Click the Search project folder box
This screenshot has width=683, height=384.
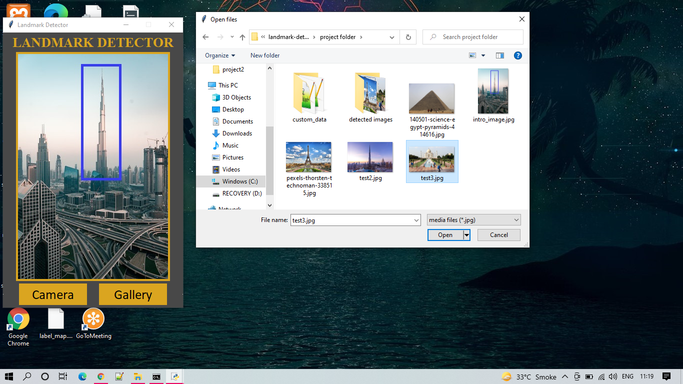(473, 37)
